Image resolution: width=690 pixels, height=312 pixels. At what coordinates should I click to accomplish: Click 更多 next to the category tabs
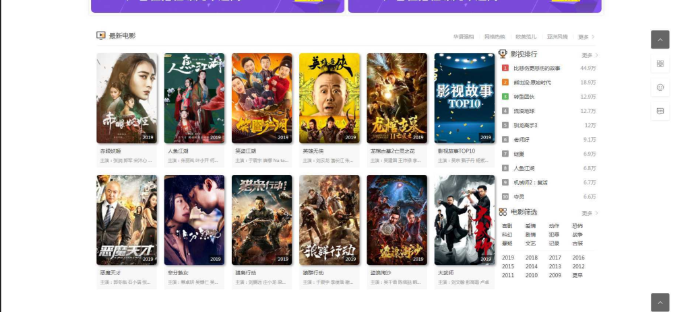point(586,37)
